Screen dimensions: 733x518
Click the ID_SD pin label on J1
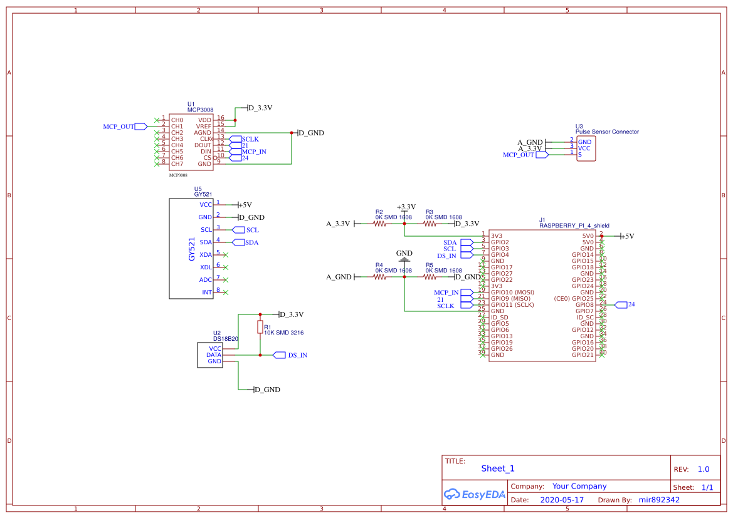coord(499,318)
